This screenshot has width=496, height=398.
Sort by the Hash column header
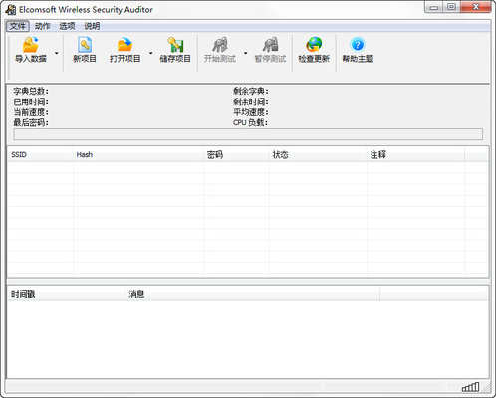pos(138,155)
